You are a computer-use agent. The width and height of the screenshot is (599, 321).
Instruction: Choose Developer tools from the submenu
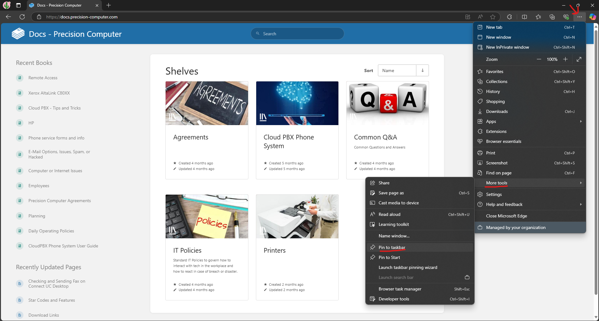[x=394, y=299]
